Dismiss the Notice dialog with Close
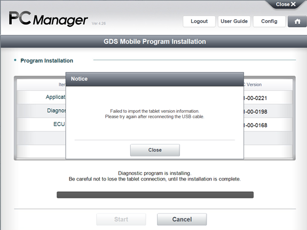The width and height of the screenshot is (307, 230). [x=155, y=150]
